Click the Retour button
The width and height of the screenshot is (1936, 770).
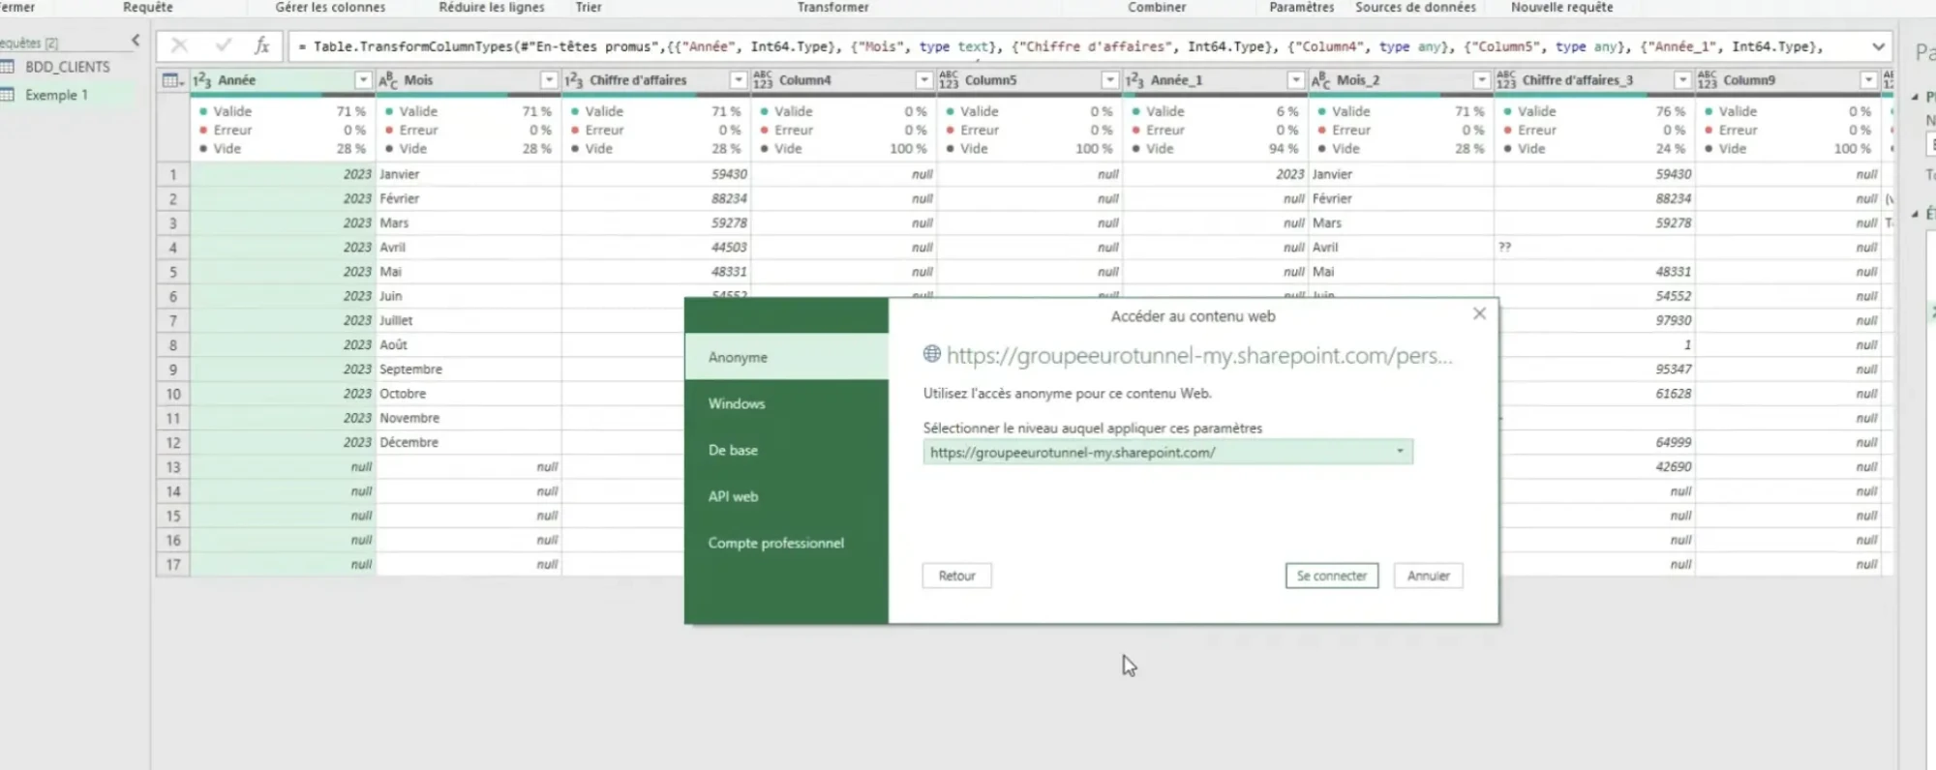click(x=956, y=576)
